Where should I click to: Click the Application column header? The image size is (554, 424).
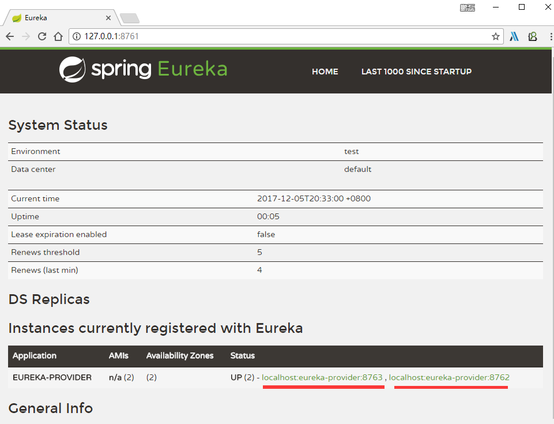34,356
